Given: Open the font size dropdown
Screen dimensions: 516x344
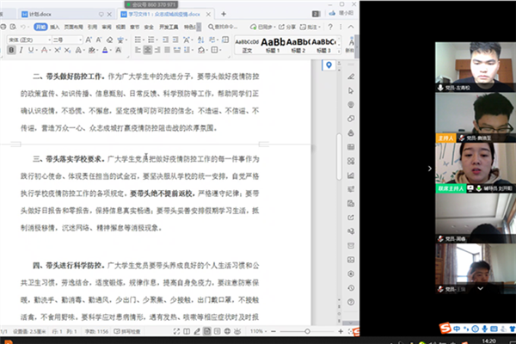Looking at the screenshot, I should 80,40.
